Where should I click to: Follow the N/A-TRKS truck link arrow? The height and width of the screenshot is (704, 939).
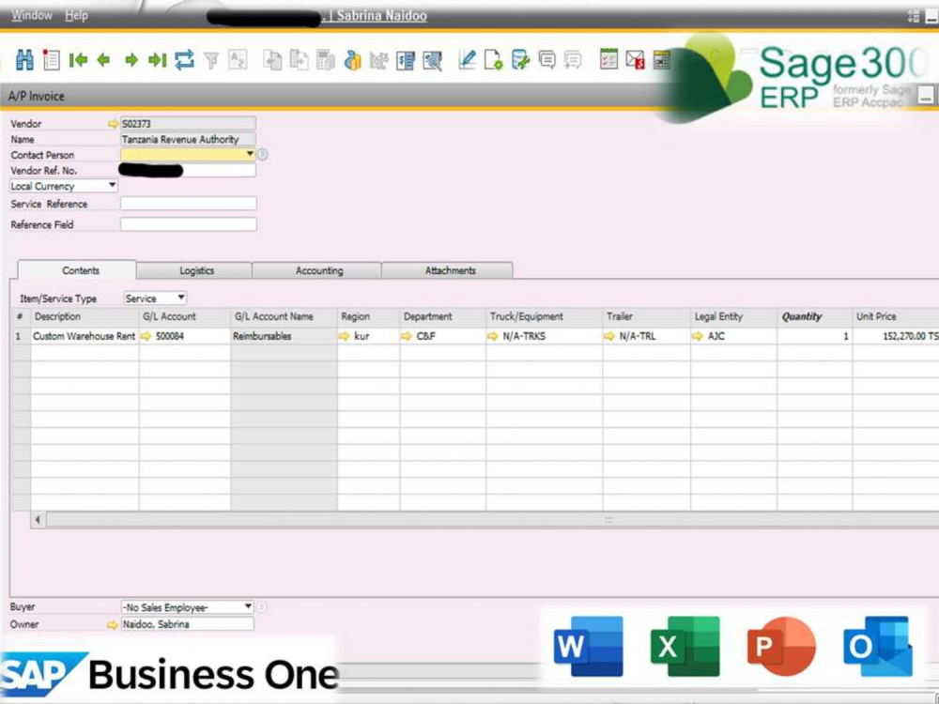pyautogui.click(x=493, y=336)
